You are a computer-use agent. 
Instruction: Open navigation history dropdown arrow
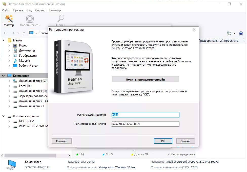pyautogui.click(x=18, y=33)
